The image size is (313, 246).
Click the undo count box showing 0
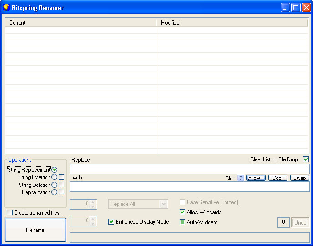[283, 222]
